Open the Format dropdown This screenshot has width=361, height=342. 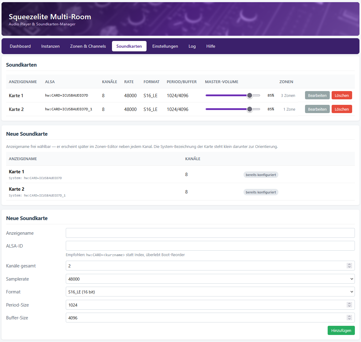[x=210, y=292]
